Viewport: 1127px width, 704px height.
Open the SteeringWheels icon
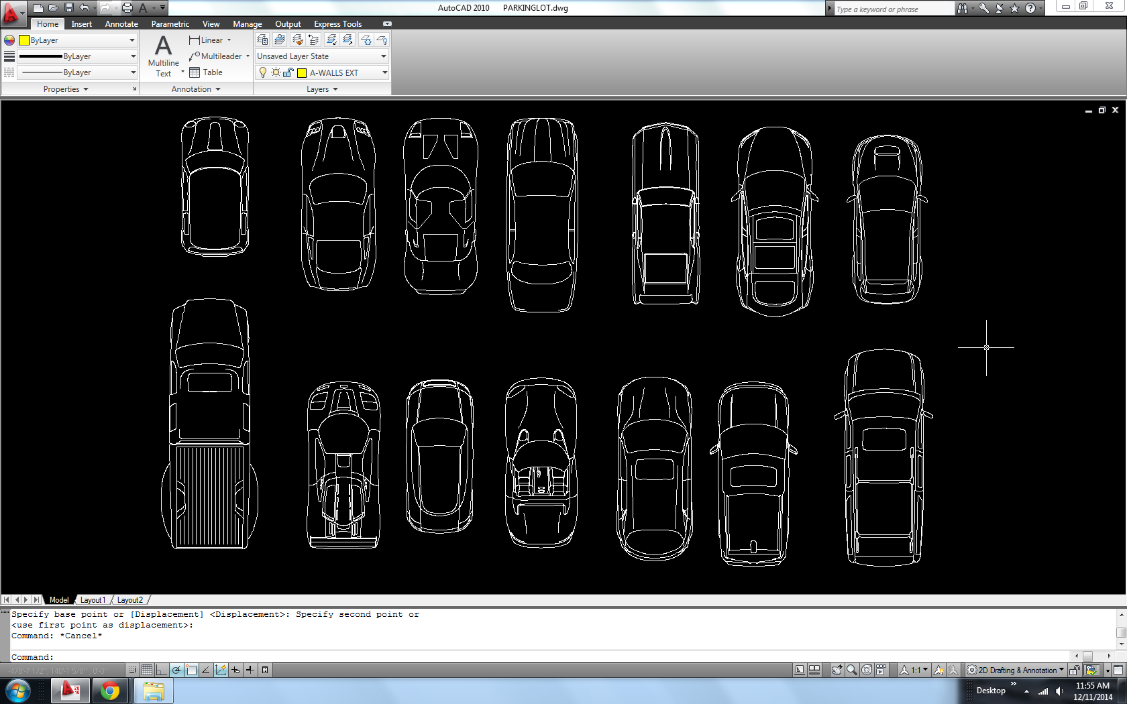(867, 670)
